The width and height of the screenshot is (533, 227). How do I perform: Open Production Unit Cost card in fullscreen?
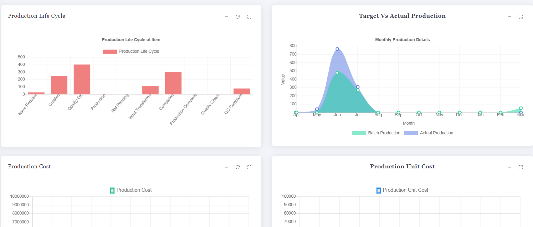tap(521, 167)
